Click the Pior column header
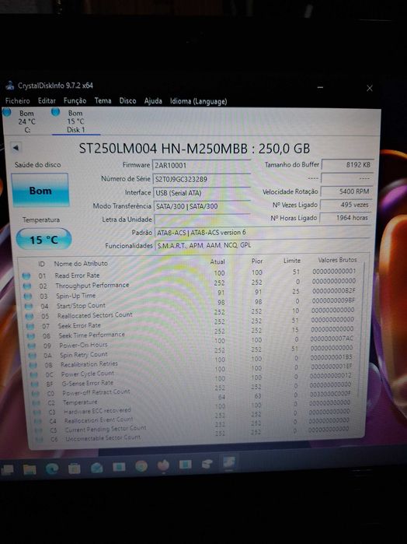Image resolution: width=407 pixels, height=544 pixels. tap(257, 261)
